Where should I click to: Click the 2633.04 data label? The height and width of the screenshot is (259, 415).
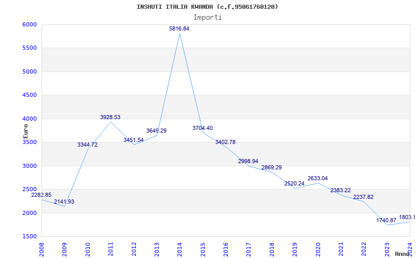[x=317, y=178]
